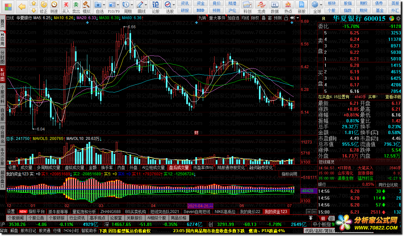Expand the 周期 period dropdown arrow
Screen dimensions: 404x236
[132, 5]
